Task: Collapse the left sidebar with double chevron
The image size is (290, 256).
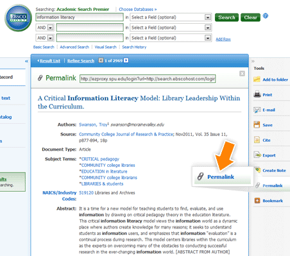Action: pos(26,61)
